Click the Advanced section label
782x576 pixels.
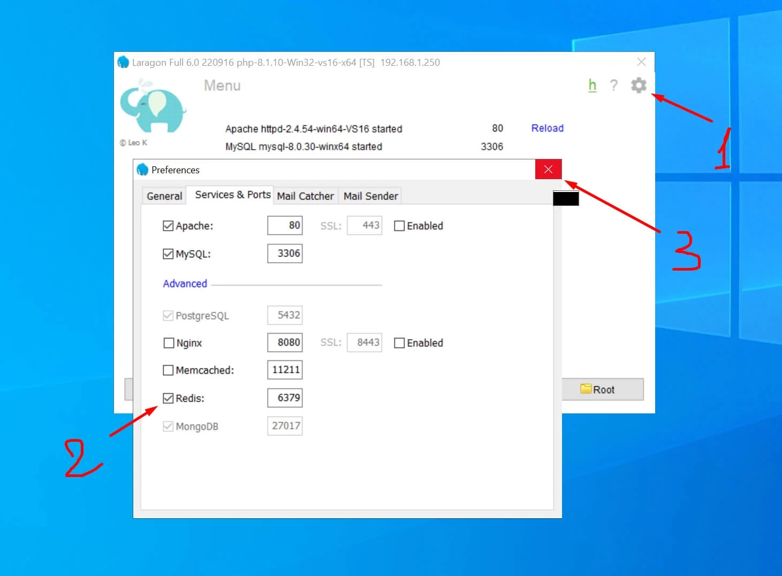pos(185,283)
